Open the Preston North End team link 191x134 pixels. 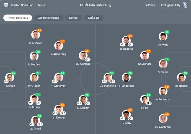(22, 5)
